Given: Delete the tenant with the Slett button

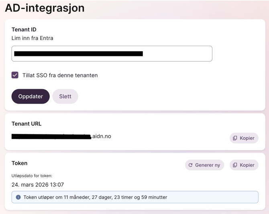Looking at the screenshot, I should [x=65, y=96].
